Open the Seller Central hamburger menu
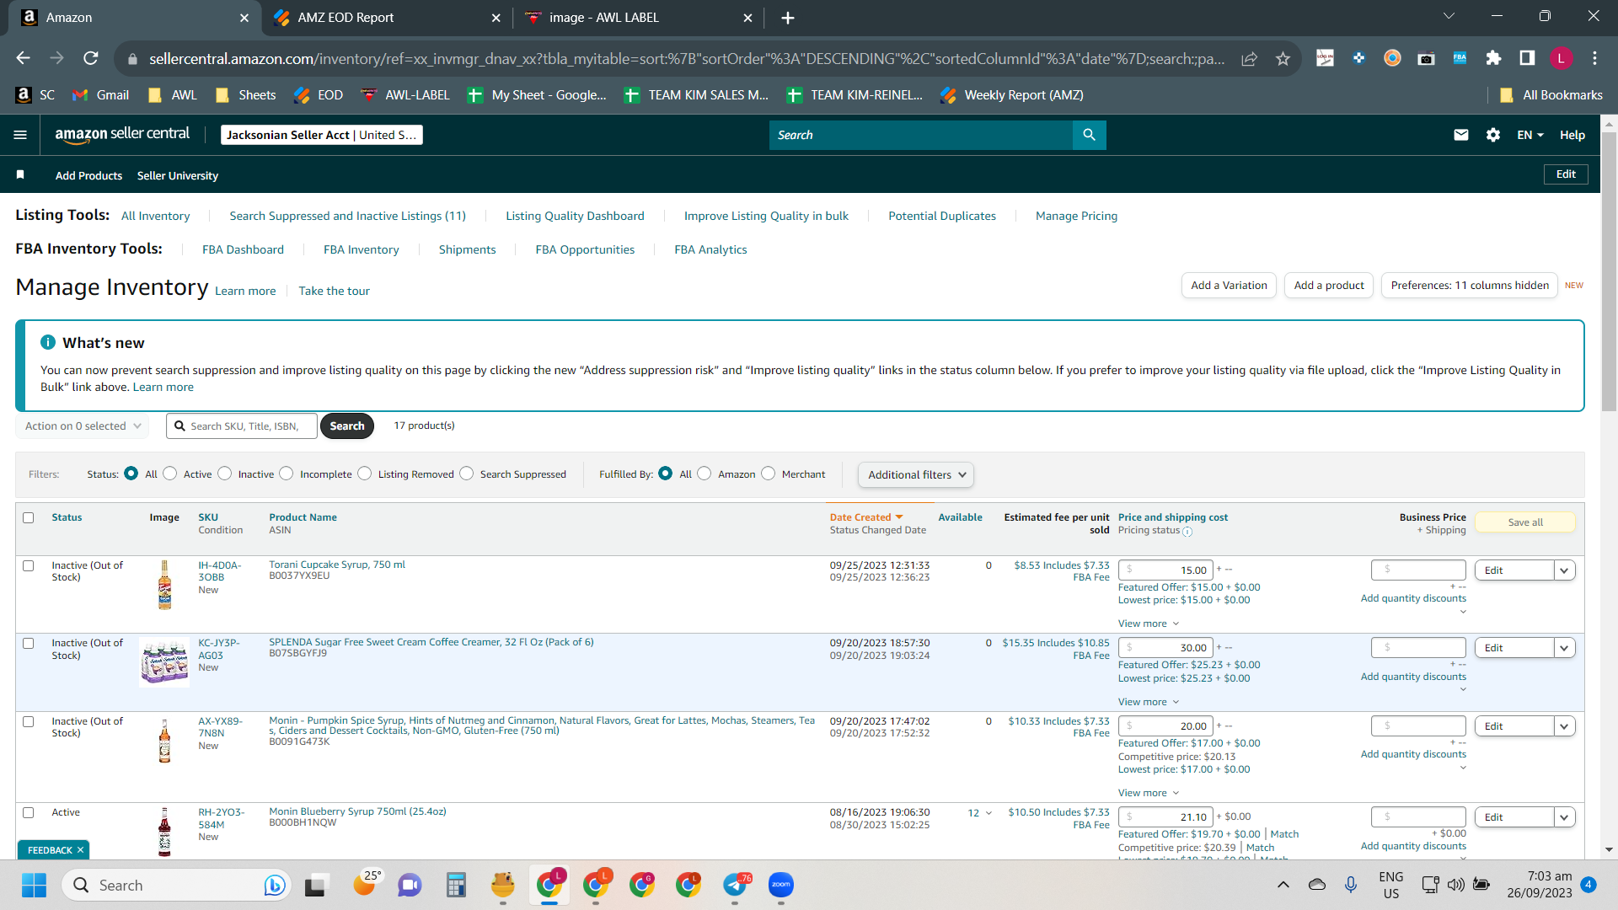 tap(20, 135)
